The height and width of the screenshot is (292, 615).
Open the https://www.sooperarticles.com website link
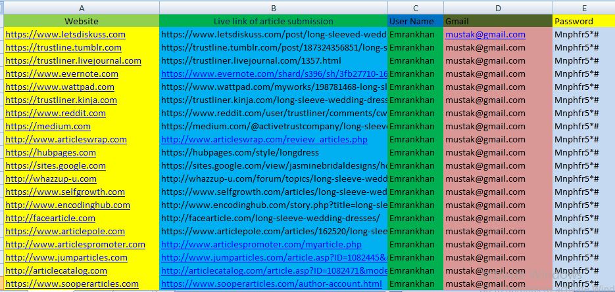point(72,283)
